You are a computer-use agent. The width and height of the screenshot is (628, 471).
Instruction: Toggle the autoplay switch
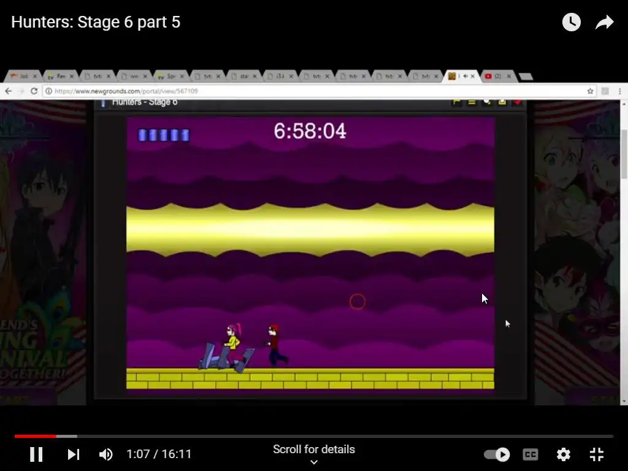(497, 454)
